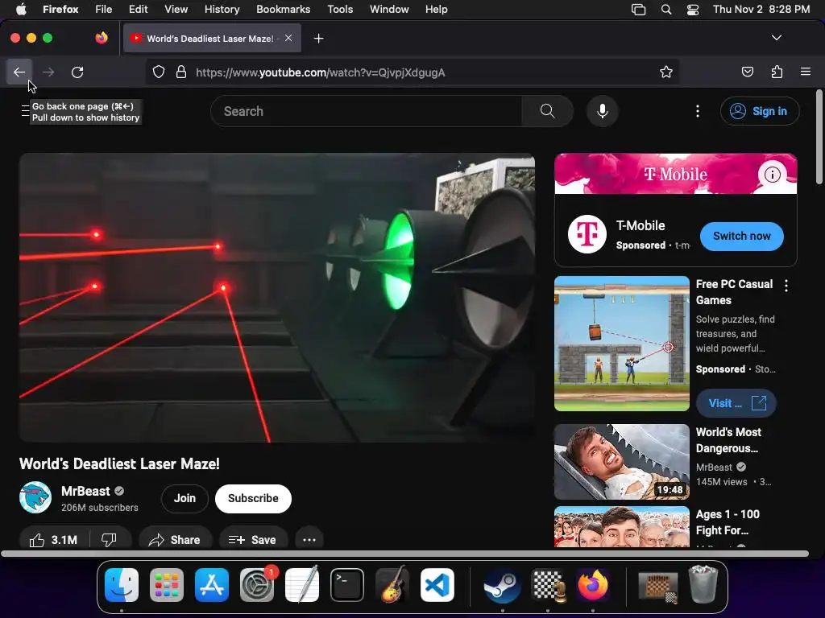Open the Tools menu
This screenshot has width=825, height=618.
pyautogui.click(x=341, y=9)
